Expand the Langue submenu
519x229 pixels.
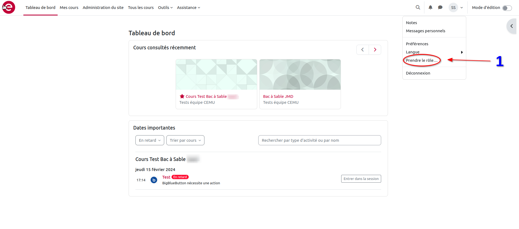434,52
